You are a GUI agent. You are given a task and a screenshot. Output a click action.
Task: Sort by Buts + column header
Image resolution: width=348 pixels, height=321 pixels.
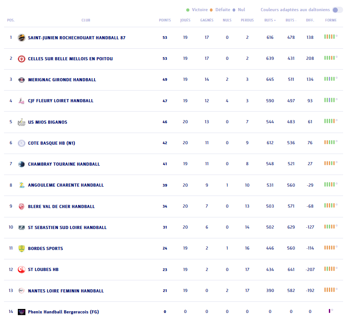(x=270, y=20)
